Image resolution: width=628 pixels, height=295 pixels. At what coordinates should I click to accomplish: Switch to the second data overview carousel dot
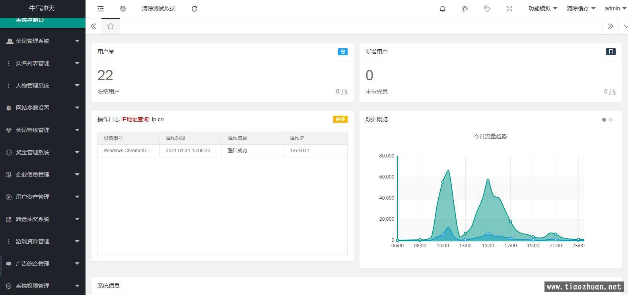(611, 120)
